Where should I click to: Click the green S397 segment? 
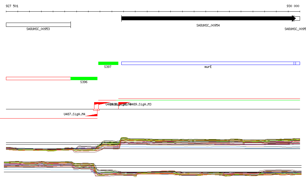(x=108, y=63)
